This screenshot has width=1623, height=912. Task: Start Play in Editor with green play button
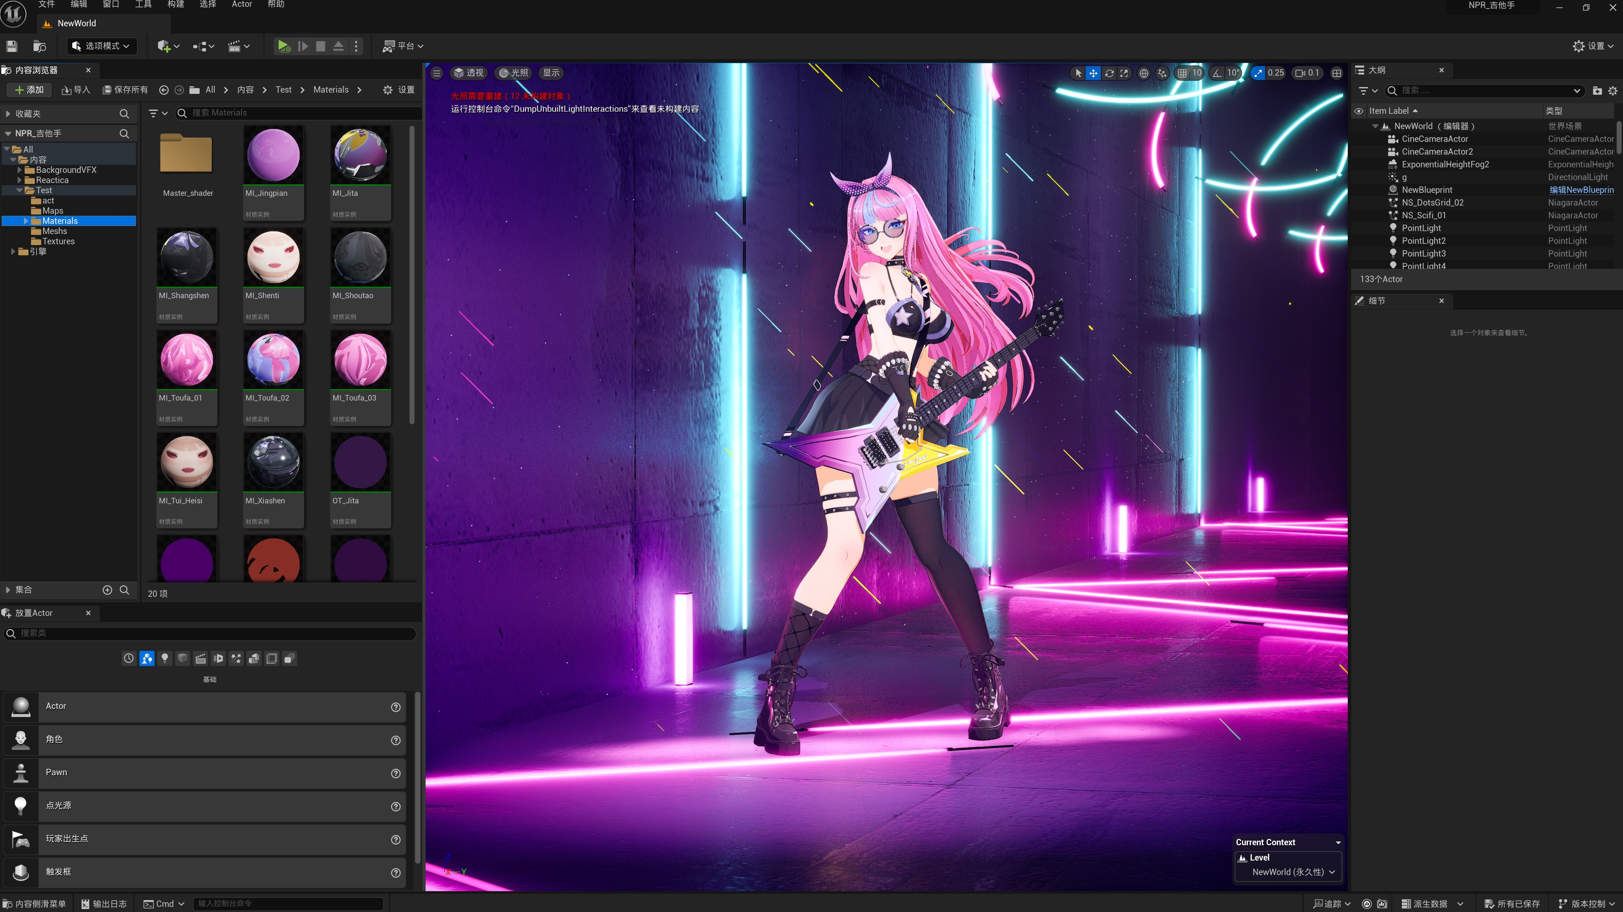click(x=283, y=46)
